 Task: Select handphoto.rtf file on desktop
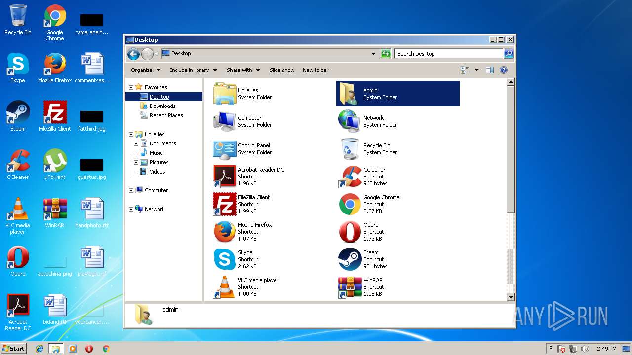click(92, 213)
